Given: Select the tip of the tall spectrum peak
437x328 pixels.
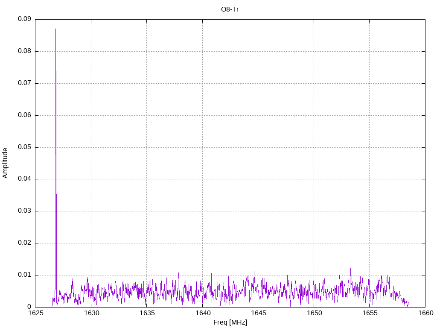Looking at the screenshot, I should [x=55, y=29].
